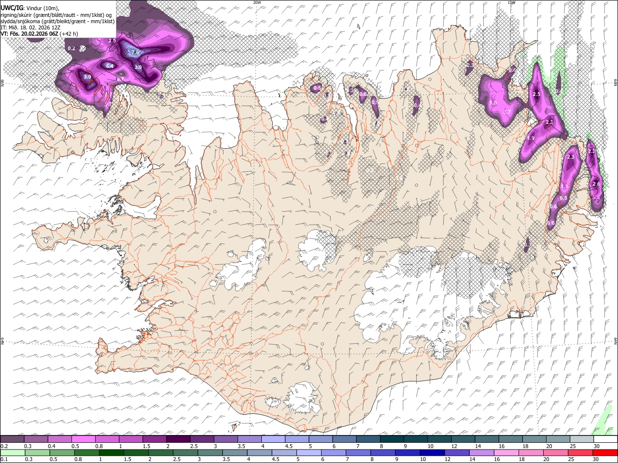Click the dusky purple 0.2 mm snow swatch
This screenshot has width=618, height=463.
pyautogui.click(x=13, y=439)
